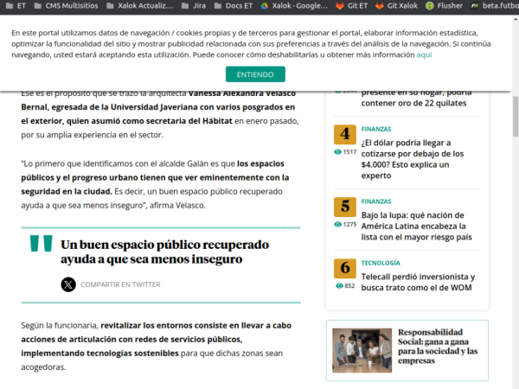Screen dimensions: 519x389
Task: Click COMPARTIR EN TWITTER link
Action: 120,284
